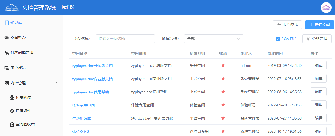The width and height of the screenshot is (335, 136).
Task: Click the 管理员专用 group cell
Action: tap(199, 131)
